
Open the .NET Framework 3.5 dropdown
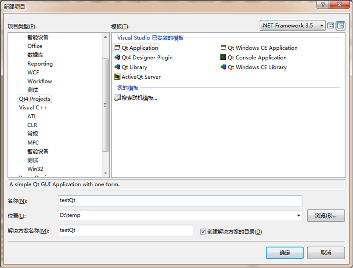292,25
